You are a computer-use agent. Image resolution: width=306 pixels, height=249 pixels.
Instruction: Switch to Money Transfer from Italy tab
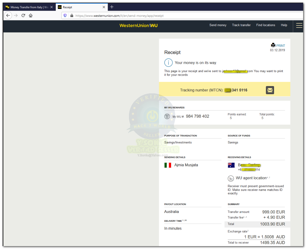pos(29,7)
